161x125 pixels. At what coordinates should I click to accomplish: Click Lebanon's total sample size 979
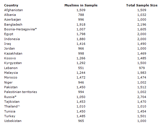coord(142,68)
